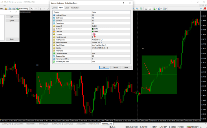Image resolution: width=207 pixels, height=128 pixels.
Task: Select the Visibility value M1,M5,M15,M30,H1,H4
Action: 111,48
